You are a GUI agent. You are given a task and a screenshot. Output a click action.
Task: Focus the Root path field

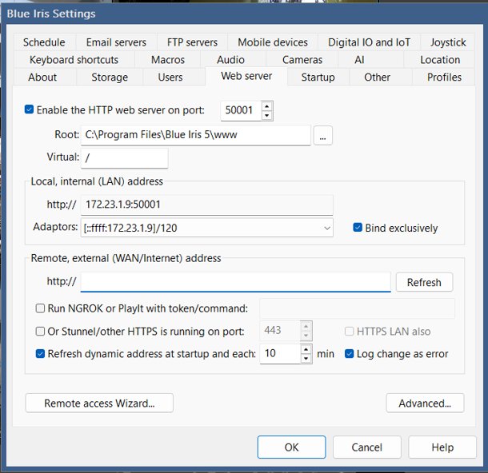coord(196,135)
